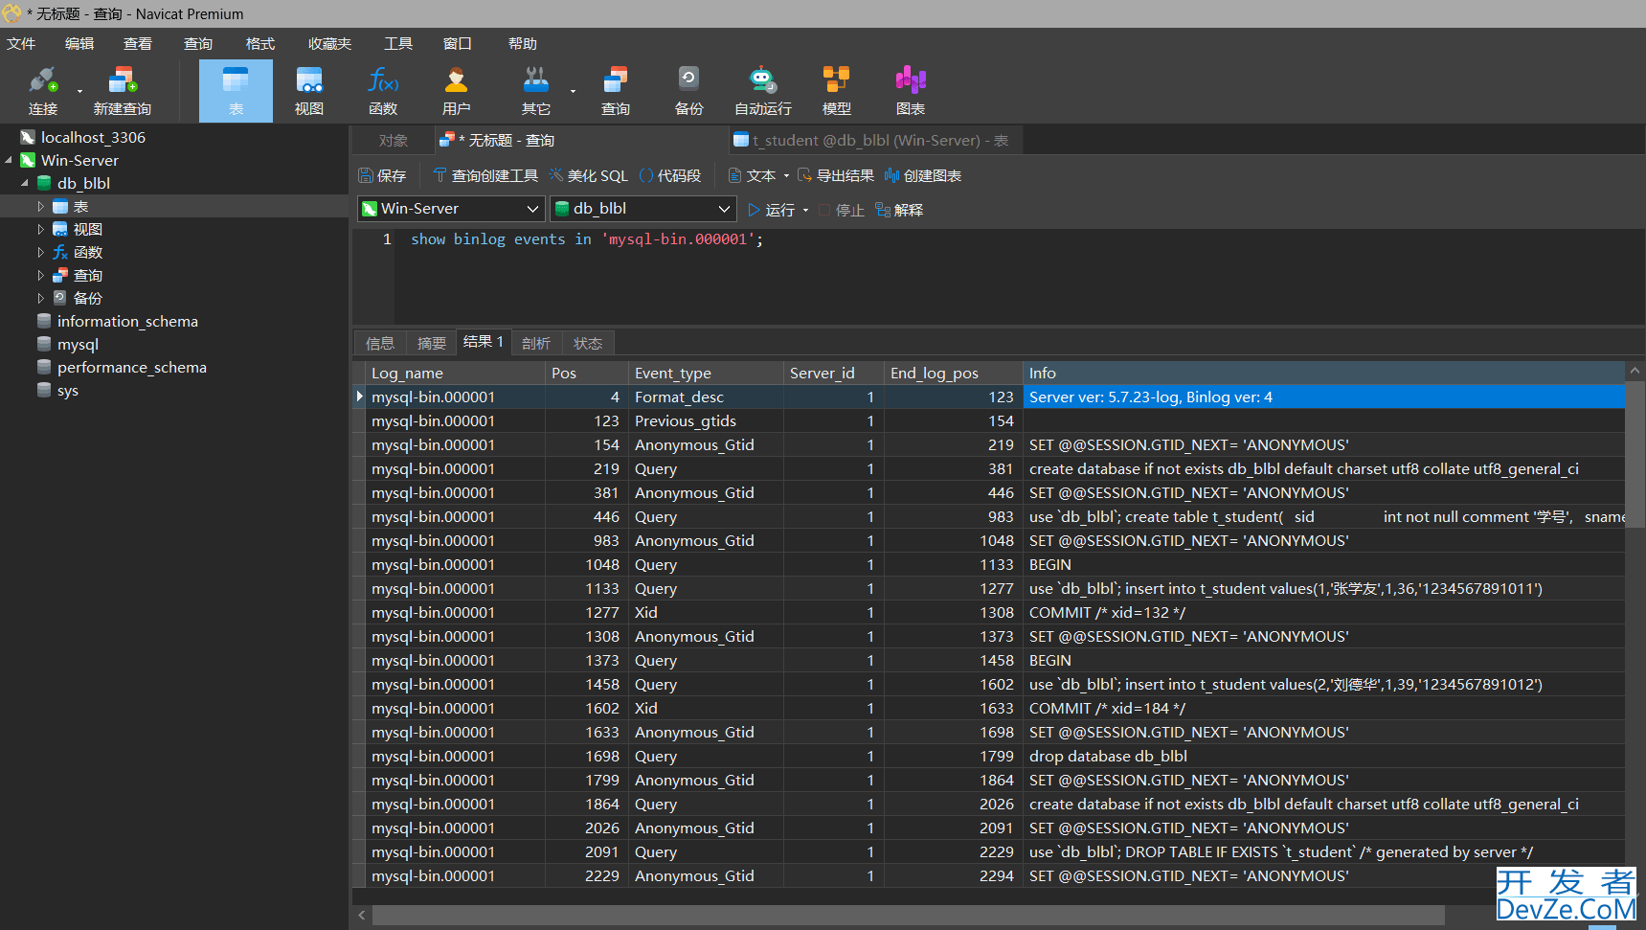
Task: Click the horizontal scrollbar of results grid
Action: (x=908, y=915)
